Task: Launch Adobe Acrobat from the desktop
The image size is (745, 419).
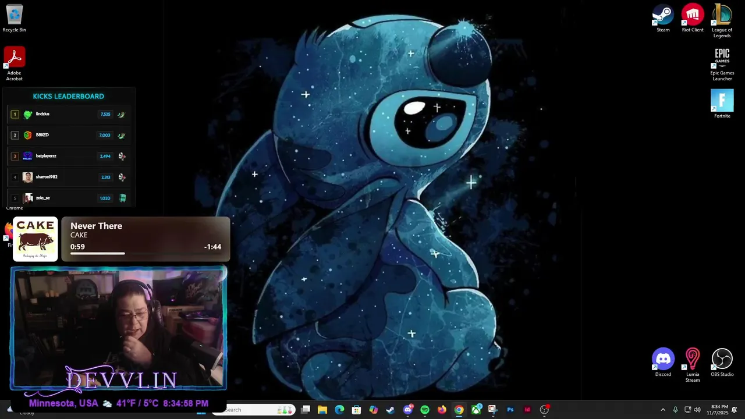Action: (14, 64)
